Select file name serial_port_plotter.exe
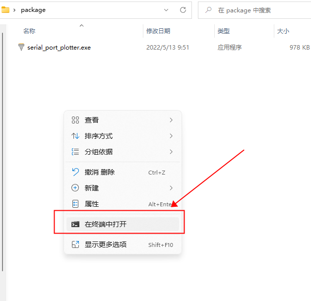311x301 pixels. point(59,48)
